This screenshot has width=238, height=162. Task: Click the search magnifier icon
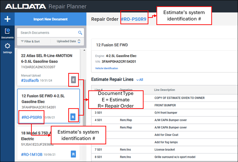click(x=80, y=33)
